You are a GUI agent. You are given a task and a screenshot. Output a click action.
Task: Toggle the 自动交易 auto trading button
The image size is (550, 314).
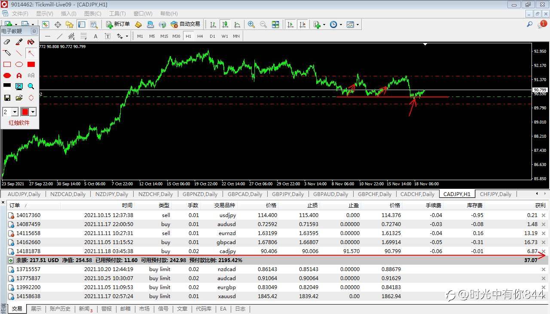click(x=186, y=24)
